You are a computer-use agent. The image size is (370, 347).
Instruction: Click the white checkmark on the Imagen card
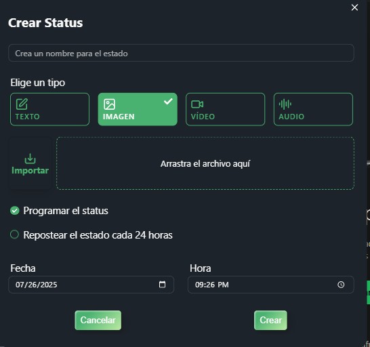(x=168, y=102)
